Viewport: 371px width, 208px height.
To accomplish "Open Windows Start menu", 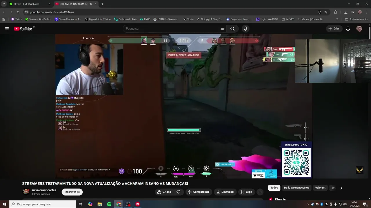I will 5,204.
